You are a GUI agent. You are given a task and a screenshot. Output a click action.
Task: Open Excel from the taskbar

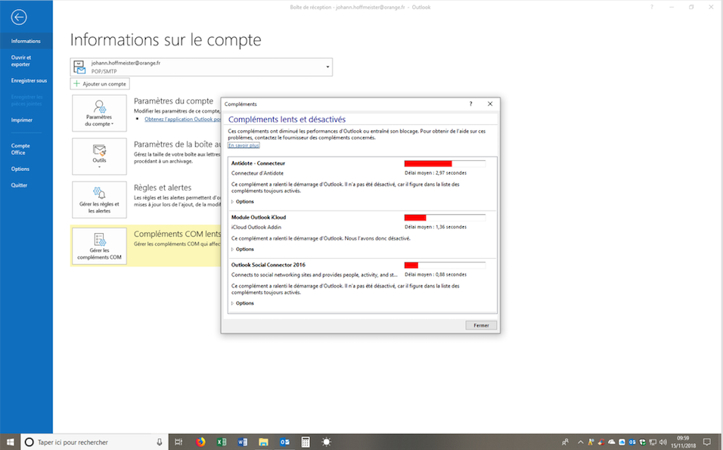pyautogui.click(x=222, y=442)
